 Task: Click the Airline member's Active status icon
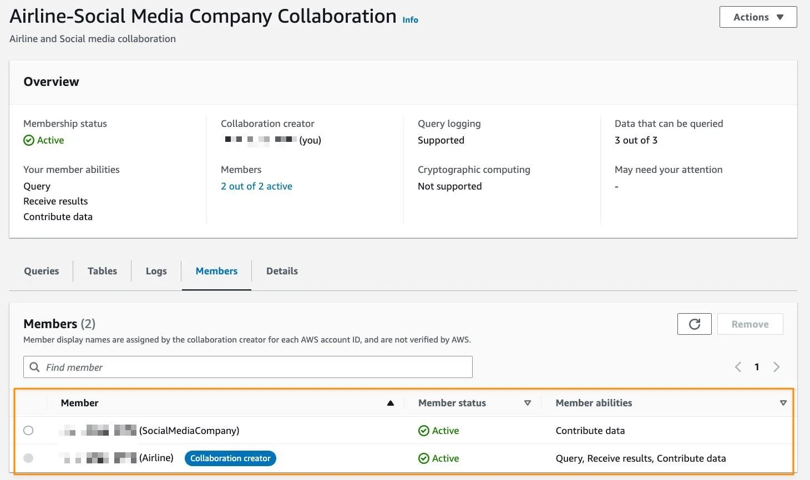pos(424,458)
